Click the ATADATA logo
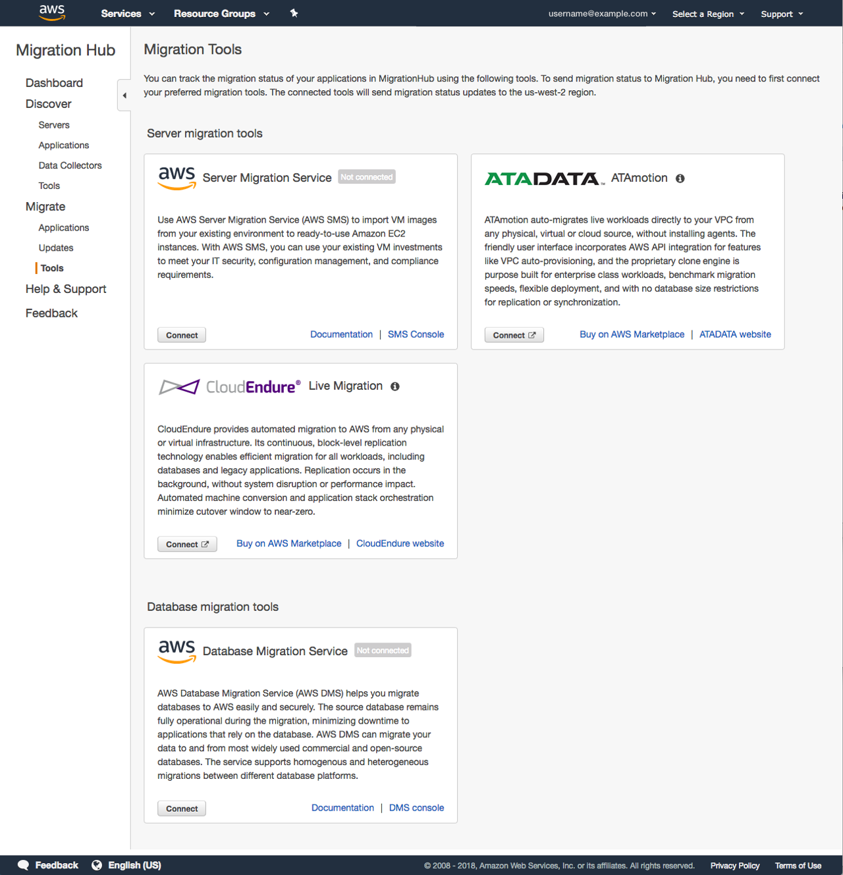Screen dimensions: 843x875 pyautogui.click(x=545, y=178)
